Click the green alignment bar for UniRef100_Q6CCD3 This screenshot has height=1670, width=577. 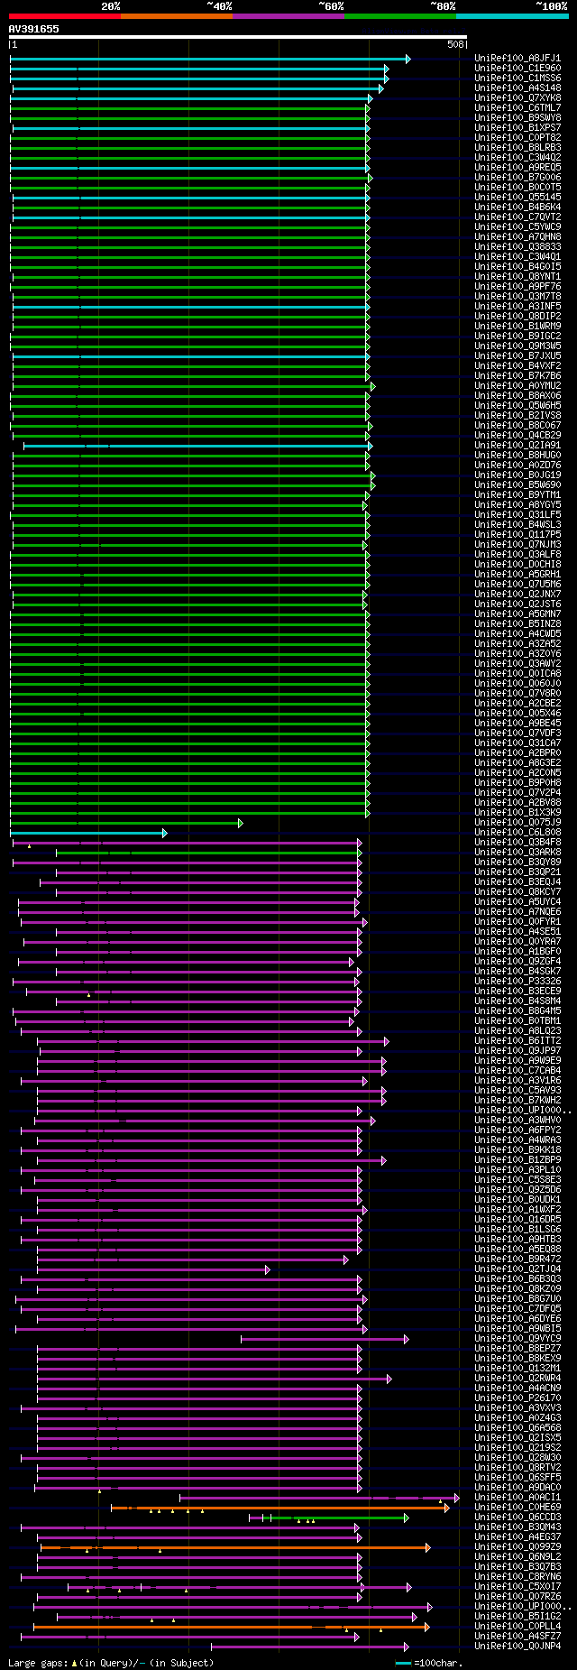coord(328,1518)
